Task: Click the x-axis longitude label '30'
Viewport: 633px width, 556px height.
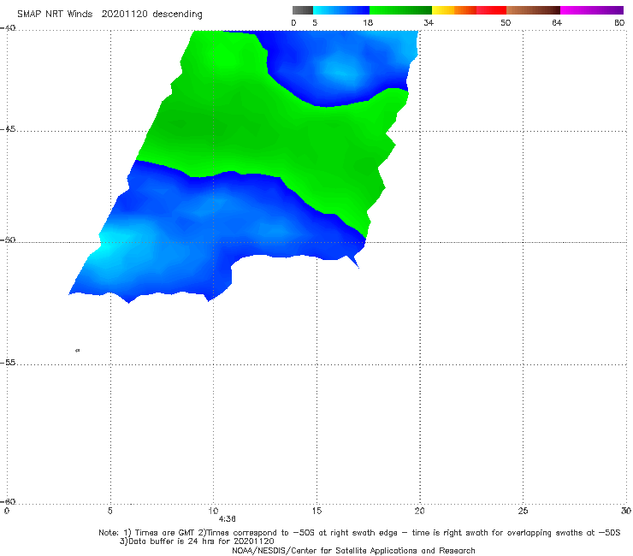Action: [x=626, y=511]
